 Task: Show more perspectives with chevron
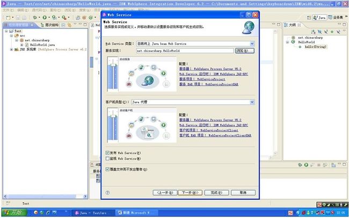click(x=346, y=17)
